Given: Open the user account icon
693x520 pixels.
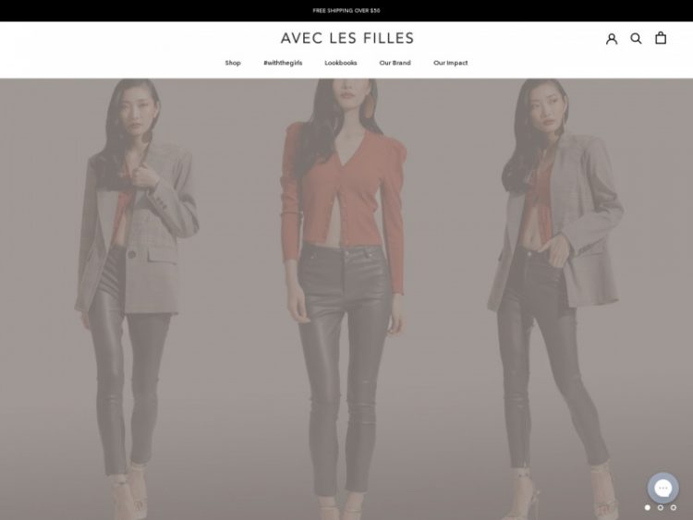Looking at the screenshot, I should pos(612,39).
